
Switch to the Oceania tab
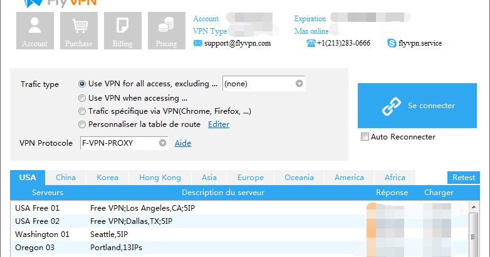click(x=299, y=178)
